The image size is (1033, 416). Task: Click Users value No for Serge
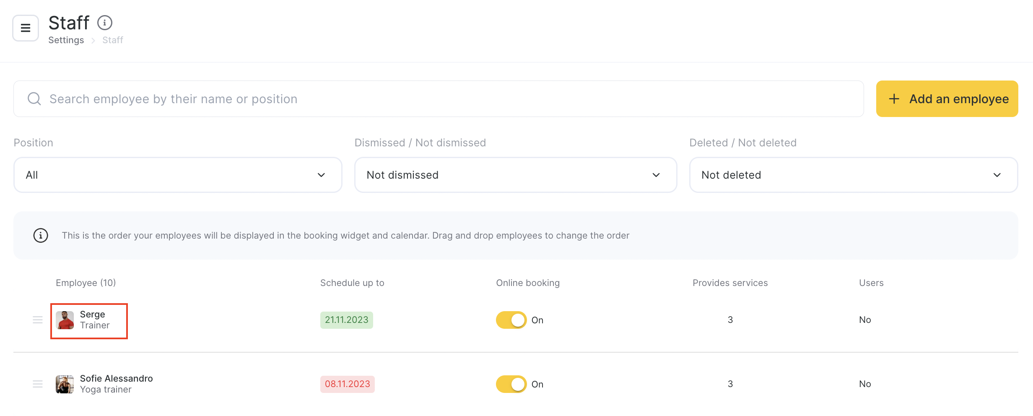pos(865,320)
